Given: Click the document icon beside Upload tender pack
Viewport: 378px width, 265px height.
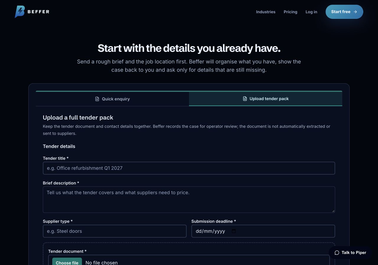Looking at the screenshot, I should [x=245, y=99].
